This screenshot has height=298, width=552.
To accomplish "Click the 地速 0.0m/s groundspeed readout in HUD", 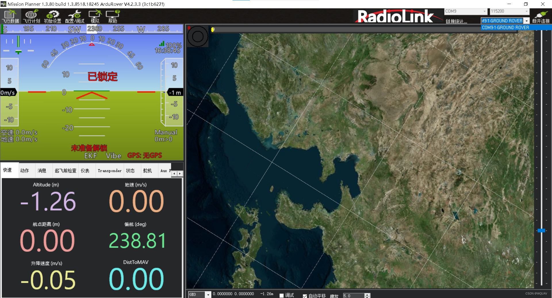I will 19,139.
